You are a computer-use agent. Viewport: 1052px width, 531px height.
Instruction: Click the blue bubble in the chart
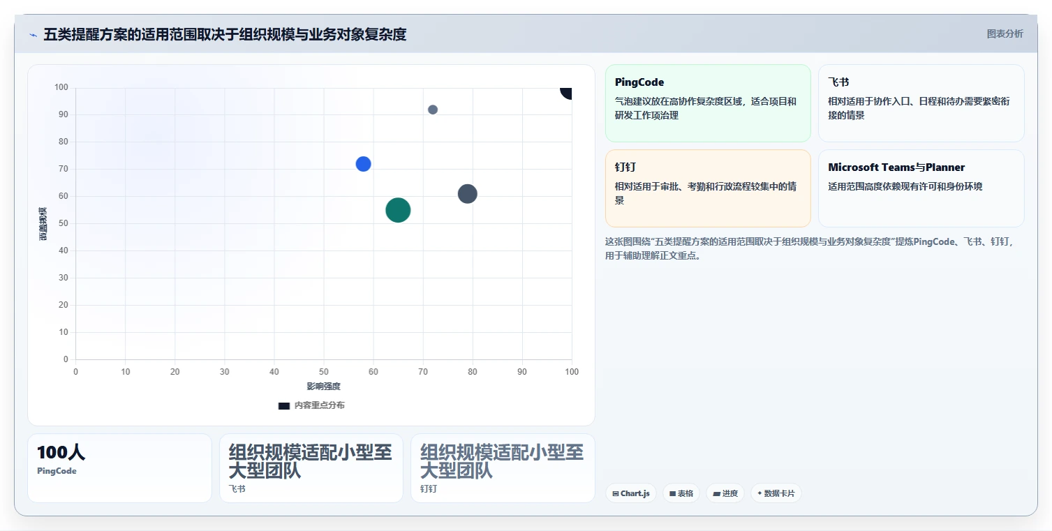tap(363, 164)
